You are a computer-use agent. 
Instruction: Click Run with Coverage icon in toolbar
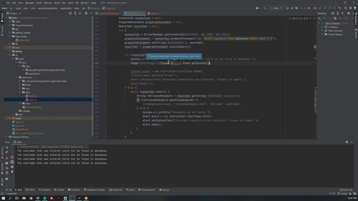[x=296, y=8]
